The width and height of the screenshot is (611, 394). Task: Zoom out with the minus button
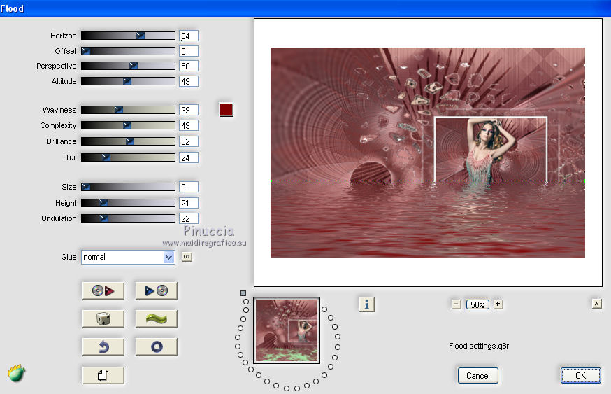(457, 304)
